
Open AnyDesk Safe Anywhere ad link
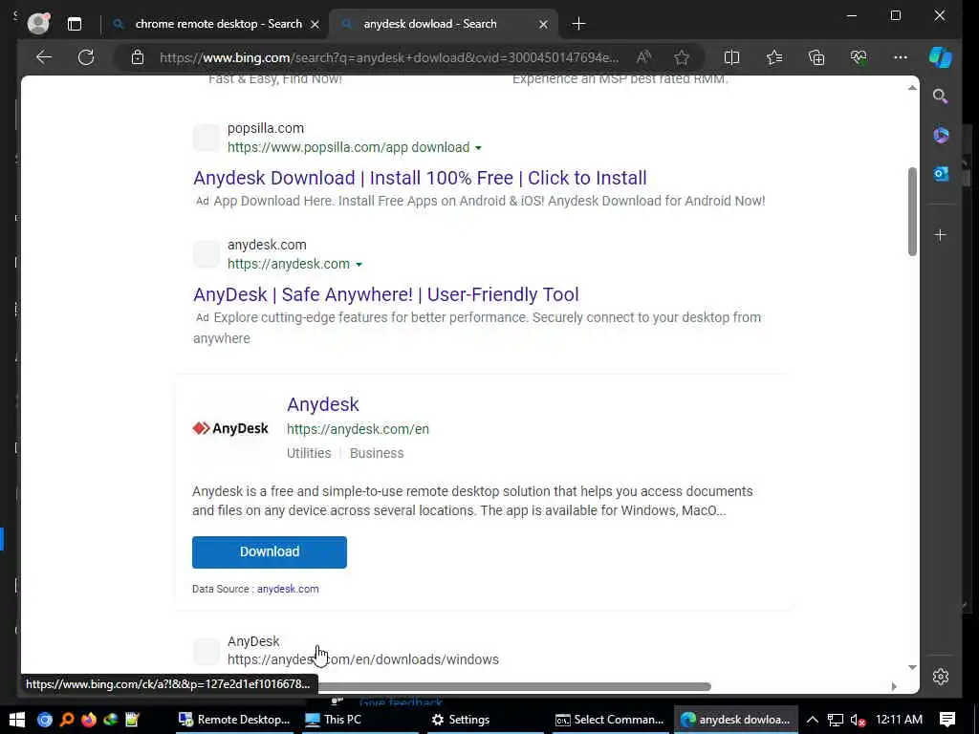coord(386,294)
